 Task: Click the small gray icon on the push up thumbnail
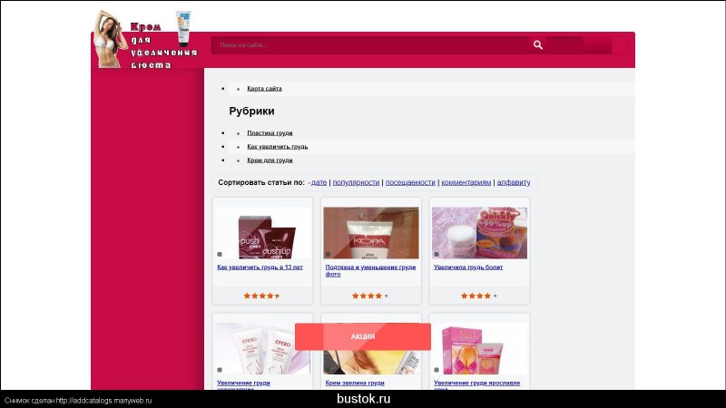click(x=220, y=254)
